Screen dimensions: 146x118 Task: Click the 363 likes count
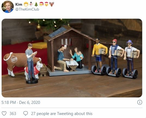pos(13,114)
